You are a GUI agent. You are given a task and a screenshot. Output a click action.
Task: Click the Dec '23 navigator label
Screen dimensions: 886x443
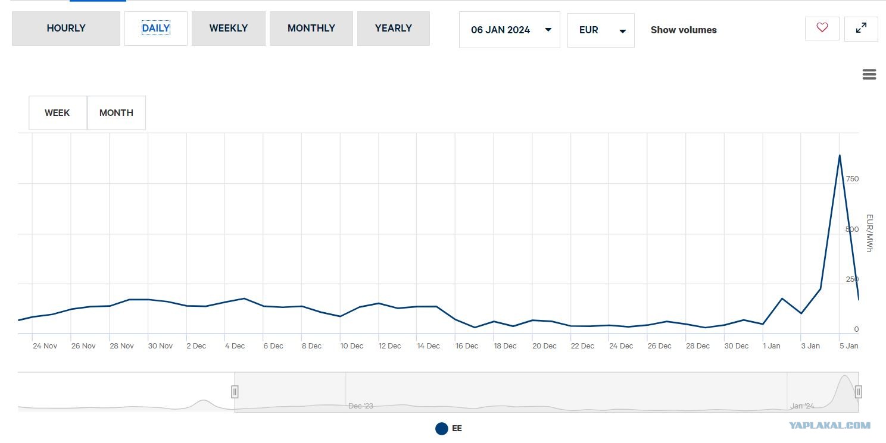pyautogui.click(x=361, y=406)
